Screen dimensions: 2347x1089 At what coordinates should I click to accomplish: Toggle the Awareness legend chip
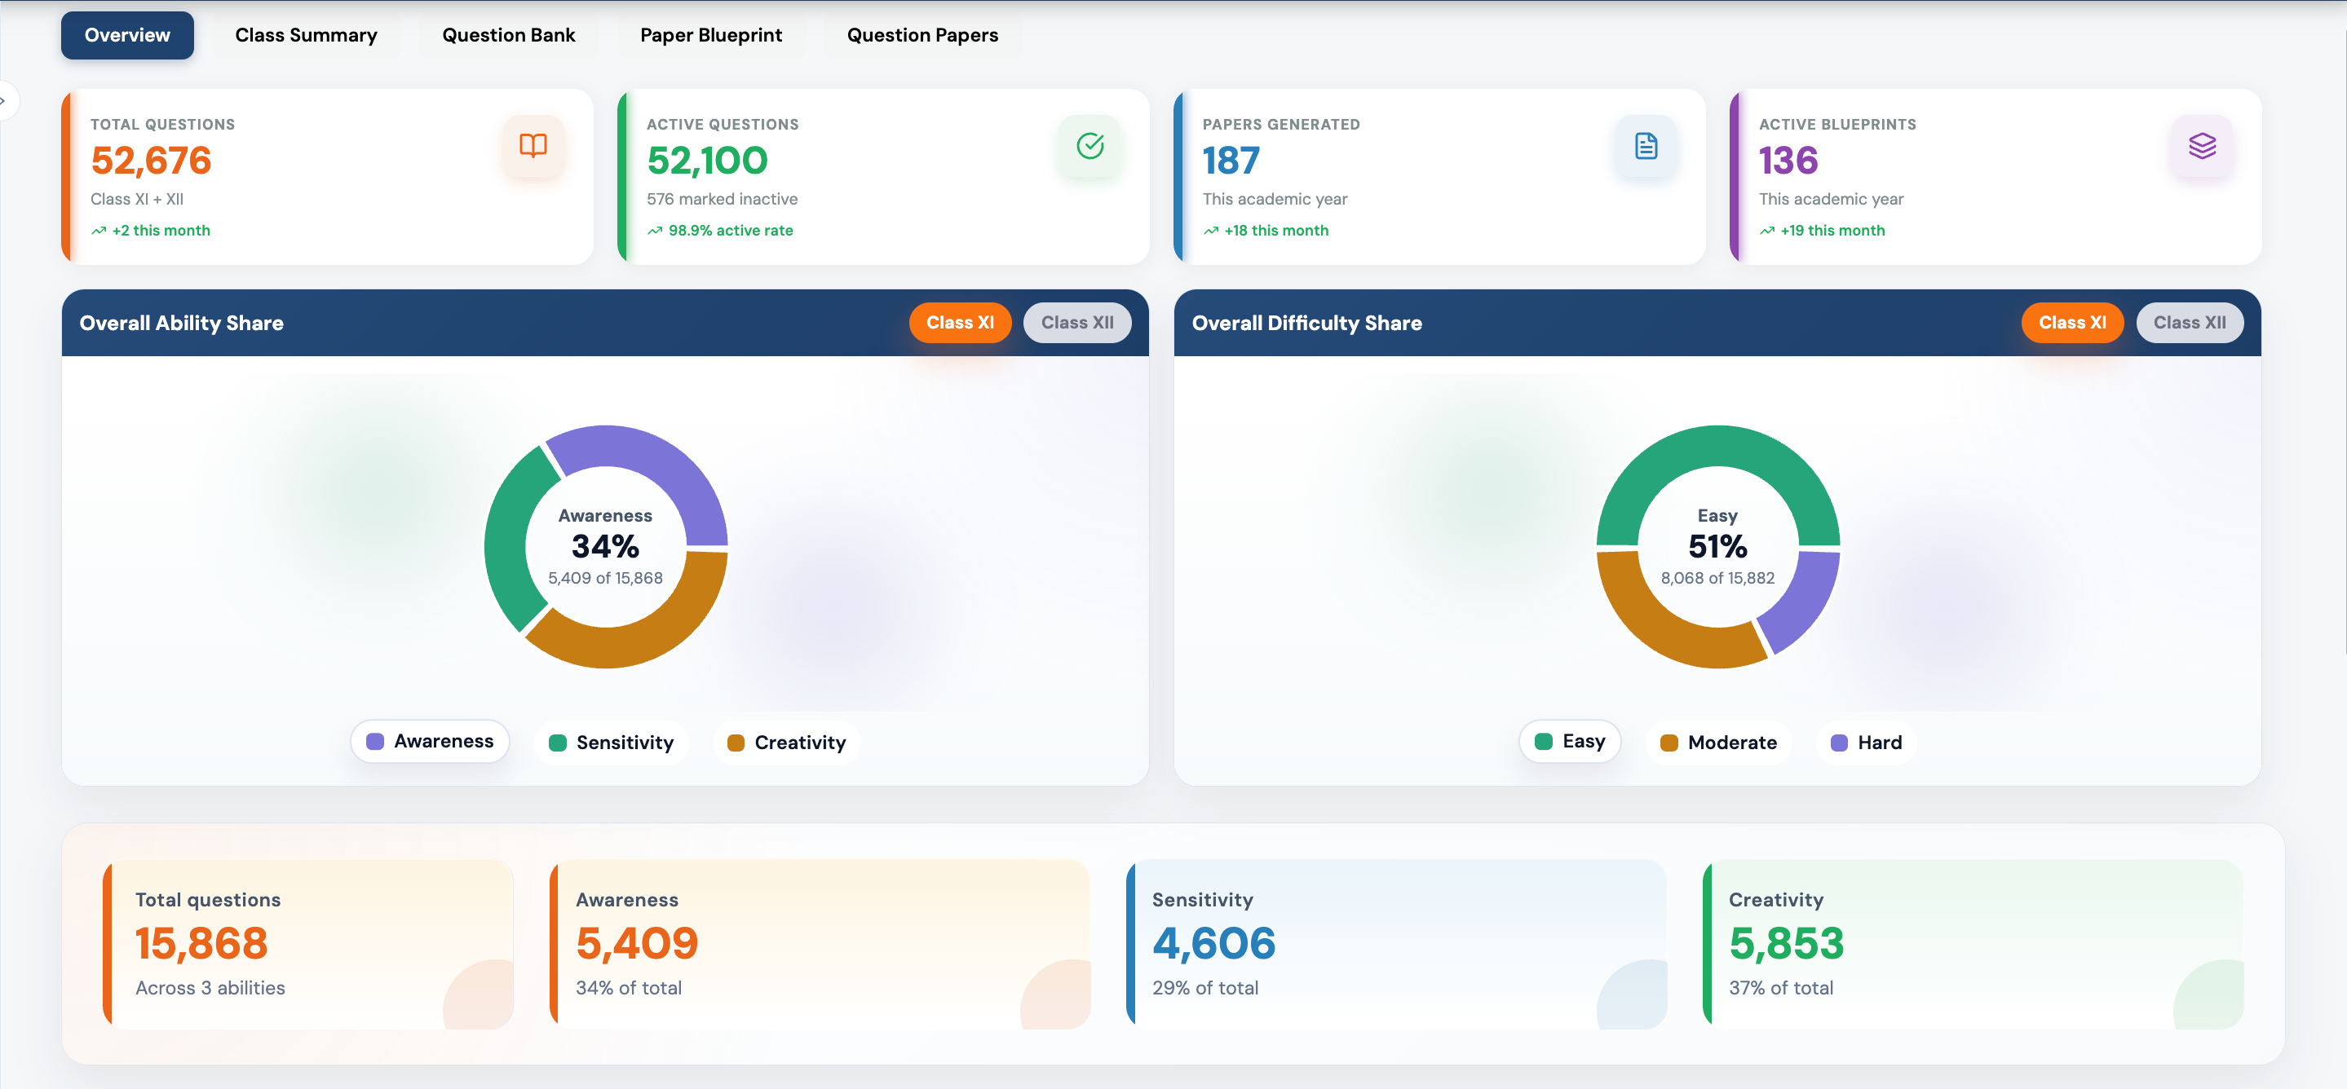pyautogui.click(x=429, y=741)
